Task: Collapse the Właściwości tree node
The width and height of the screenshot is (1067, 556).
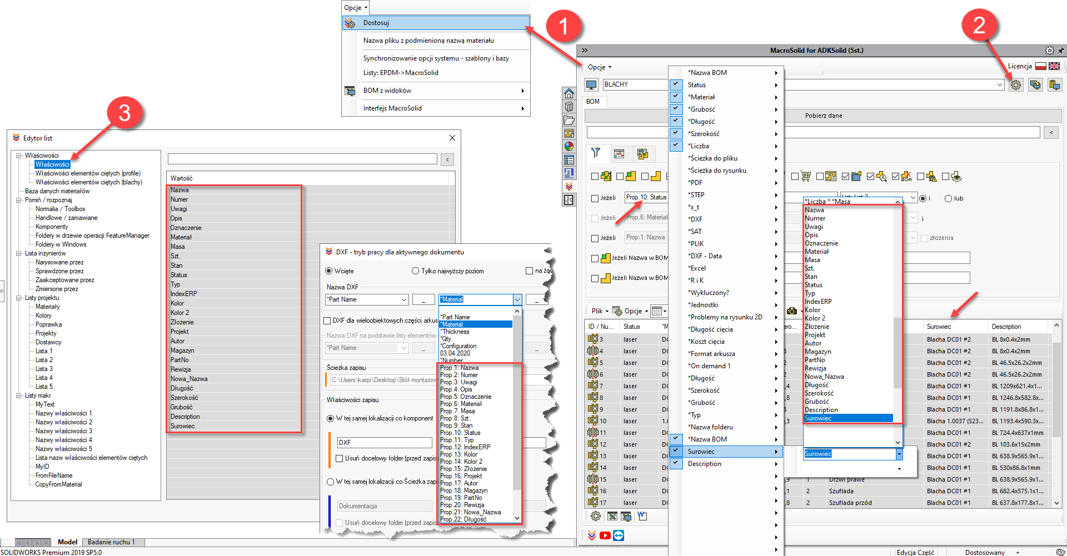Action: click(x=18, y=156)
